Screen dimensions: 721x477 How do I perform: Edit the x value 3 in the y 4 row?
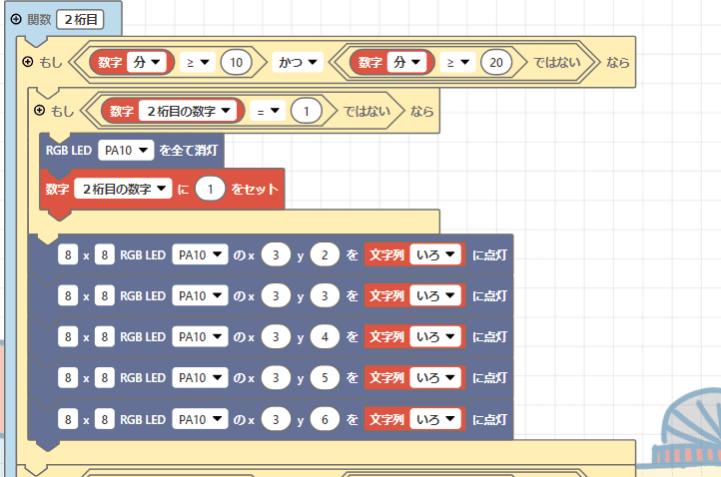(x=276, y=336)
